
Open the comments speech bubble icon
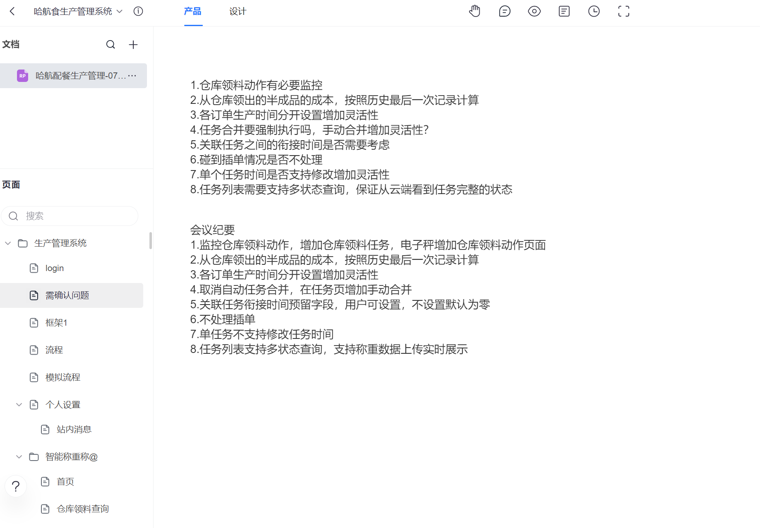click(x=505, y=11)
